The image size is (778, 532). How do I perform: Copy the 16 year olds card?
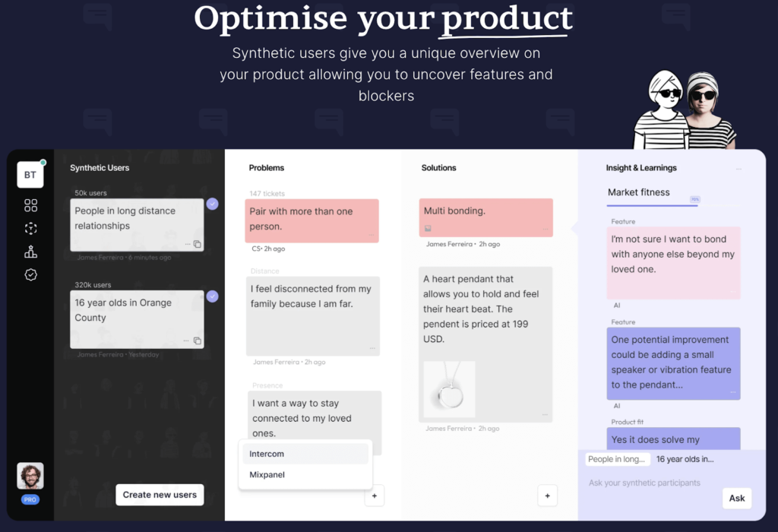pos(198,340)
